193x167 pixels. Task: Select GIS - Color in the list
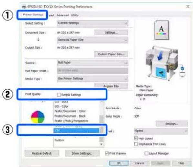(61, 106)
